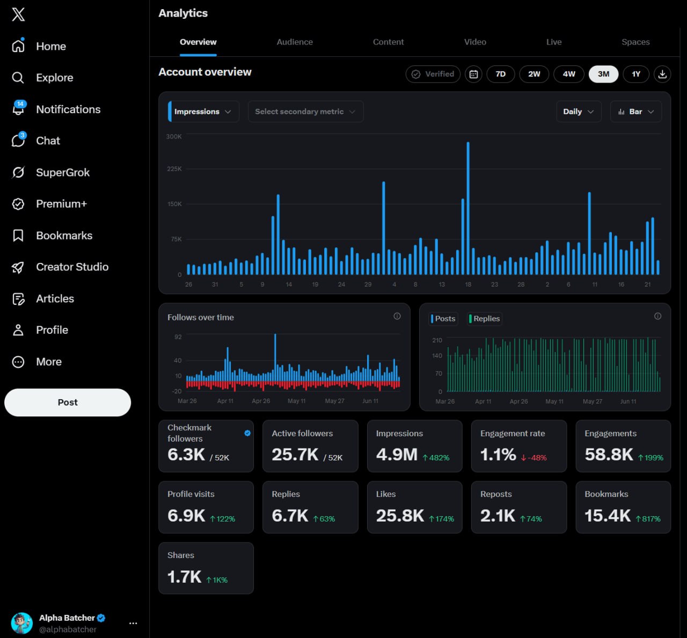687x638 pixels.
Task: Expand the Impressions metric dropdown
Action: click(x=203, y=112)
